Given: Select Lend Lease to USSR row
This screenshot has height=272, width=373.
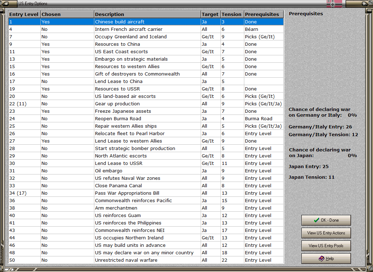Looking at the screenshot, I should tap(146, 163).
